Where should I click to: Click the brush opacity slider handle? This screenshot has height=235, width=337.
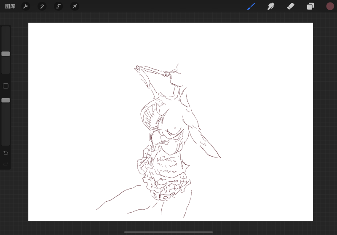click(x=5, y=100)
